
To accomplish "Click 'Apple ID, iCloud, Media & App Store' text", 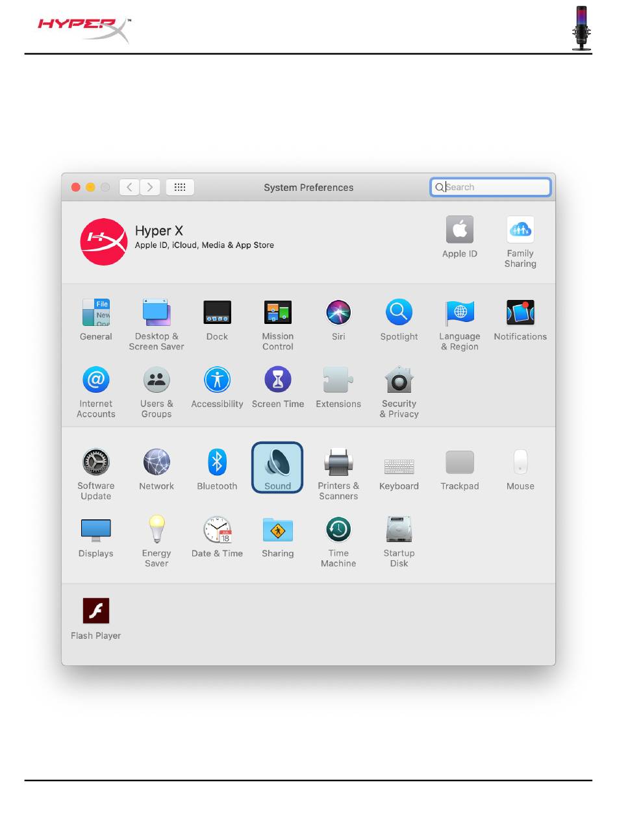I will pos(205,245).
